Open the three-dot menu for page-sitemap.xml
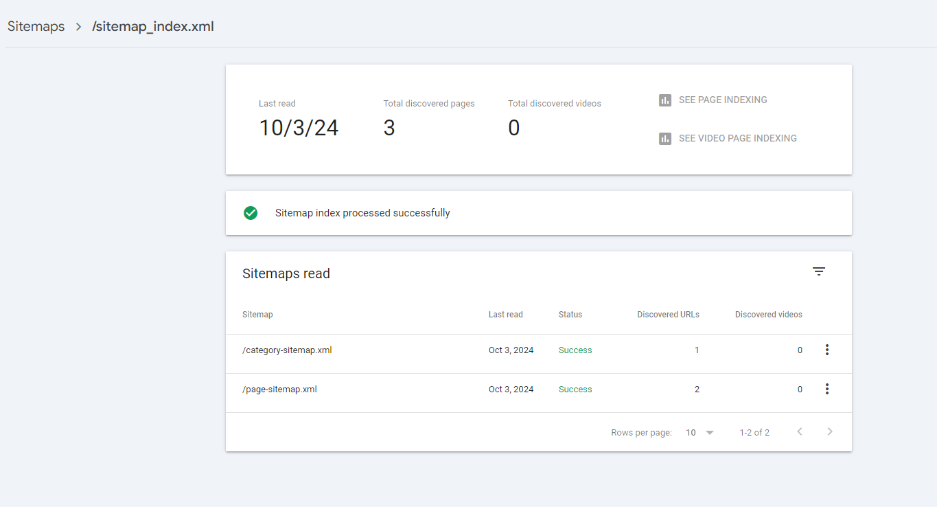 pos(826,390)
